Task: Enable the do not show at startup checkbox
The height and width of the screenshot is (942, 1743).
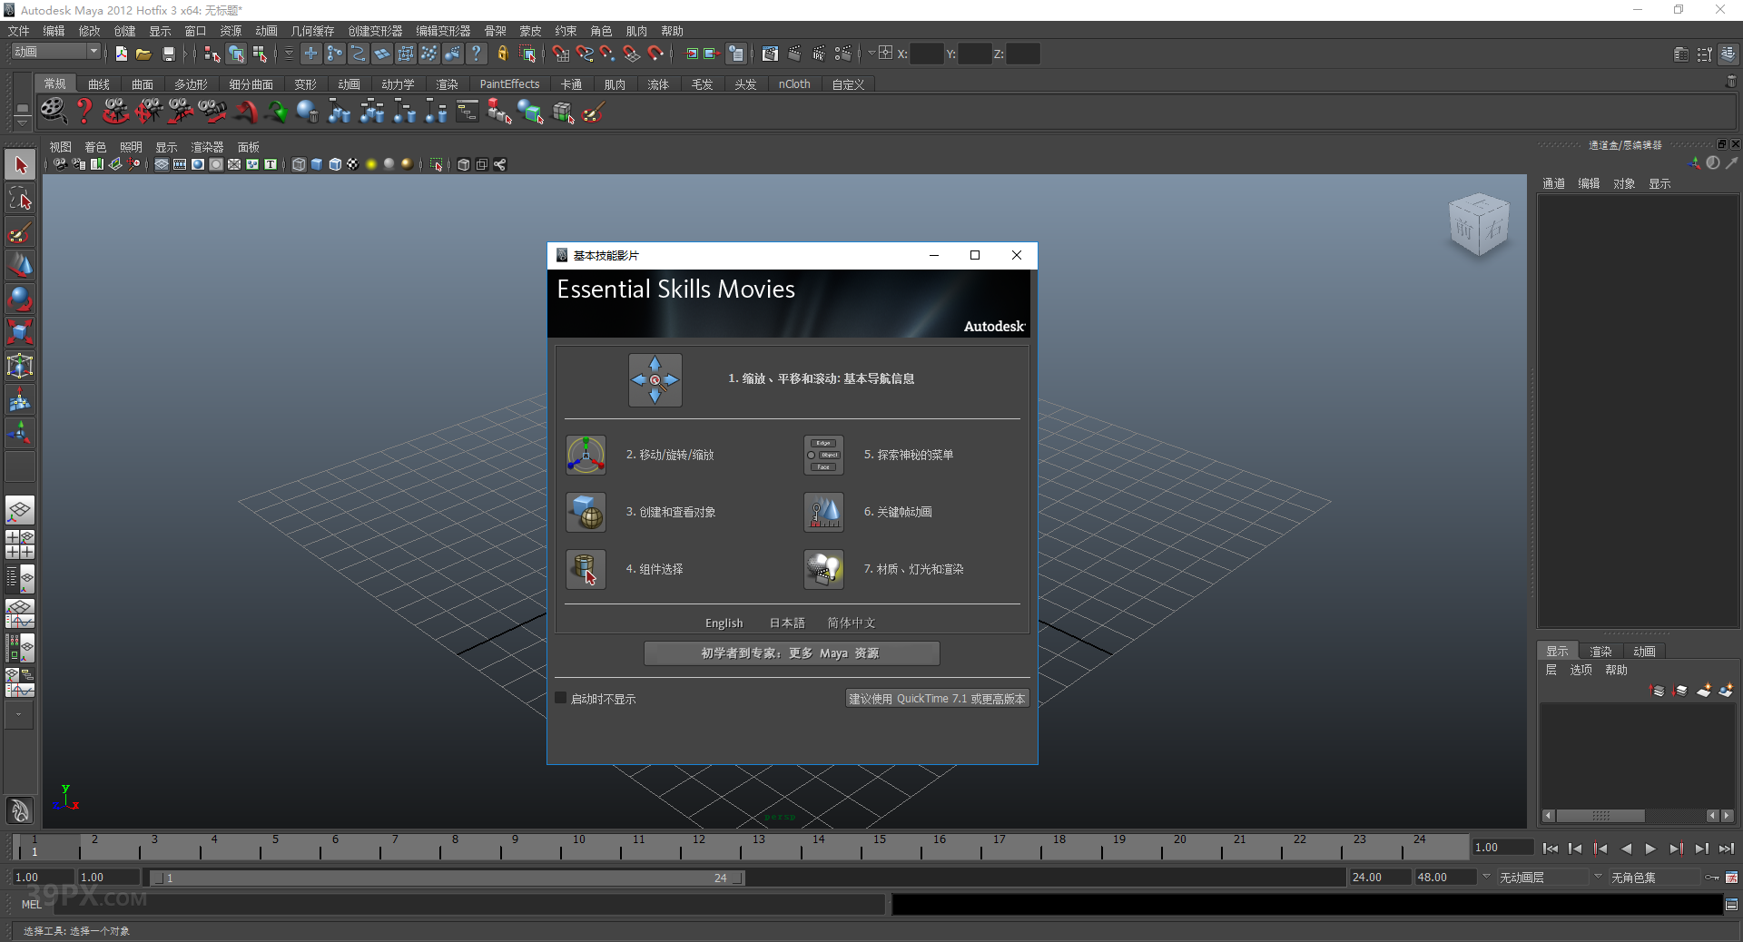Action: click(561, 698)
